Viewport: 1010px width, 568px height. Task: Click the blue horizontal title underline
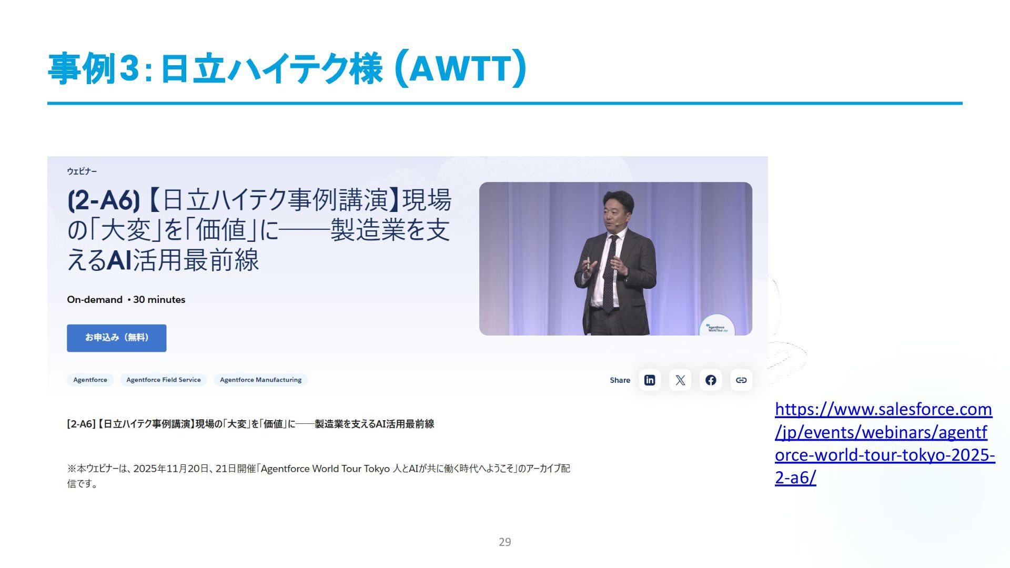point(504,104)
